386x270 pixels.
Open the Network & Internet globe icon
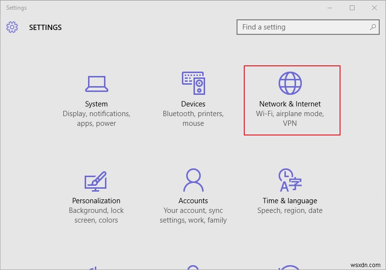pyautogui.click(x=290, y=83)
